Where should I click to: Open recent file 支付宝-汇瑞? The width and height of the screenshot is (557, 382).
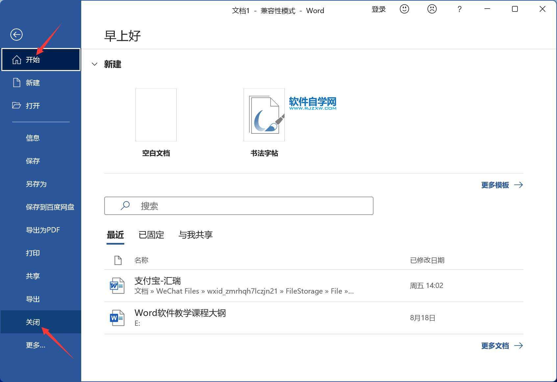click(x=314, y=286)
